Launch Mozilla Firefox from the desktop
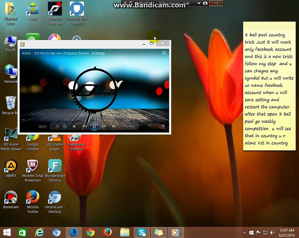299x238 pixels. [x=33, y=202]
